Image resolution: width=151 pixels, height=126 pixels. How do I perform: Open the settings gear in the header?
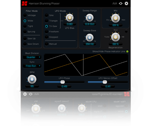click(x=126, y=4)
